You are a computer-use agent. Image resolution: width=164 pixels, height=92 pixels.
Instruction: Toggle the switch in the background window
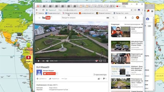(x=149, y=26)
